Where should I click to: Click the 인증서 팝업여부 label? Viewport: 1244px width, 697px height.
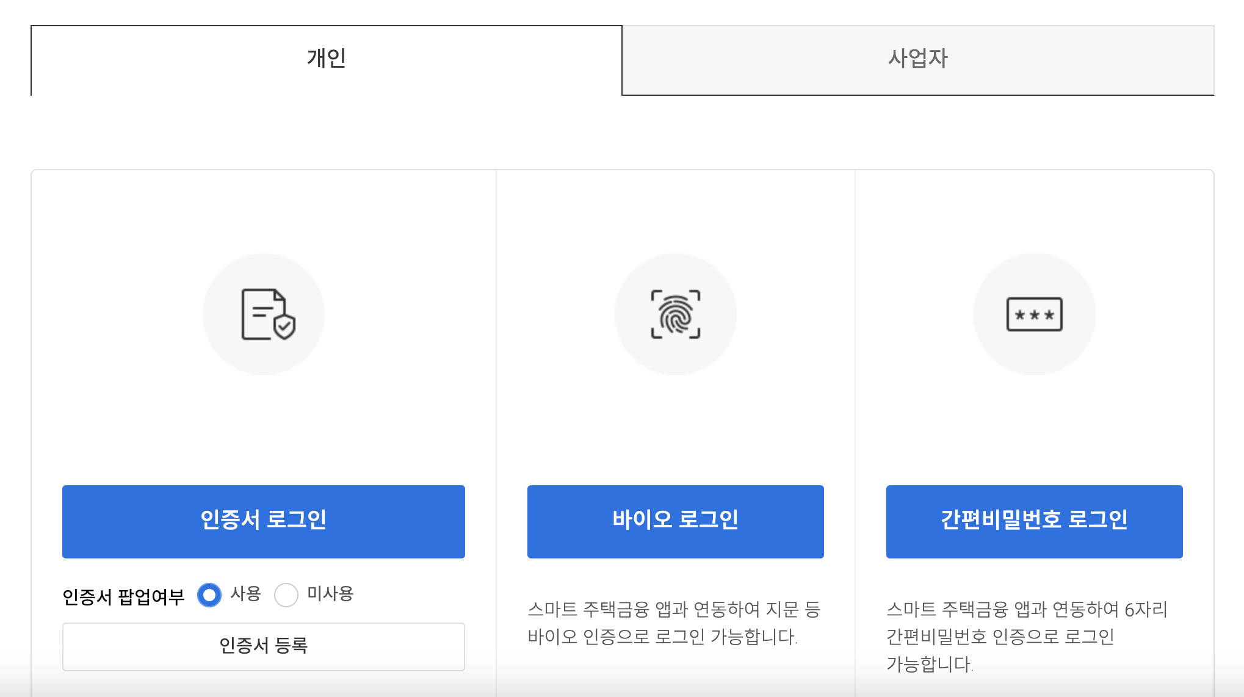pos(123,596)
